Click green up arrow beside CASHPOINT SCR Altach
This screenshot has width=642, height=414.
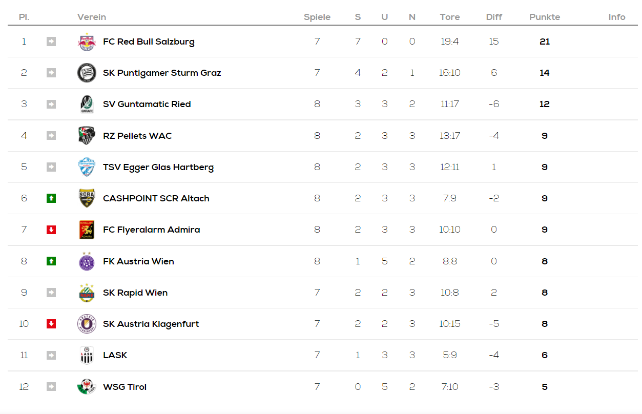51,198
